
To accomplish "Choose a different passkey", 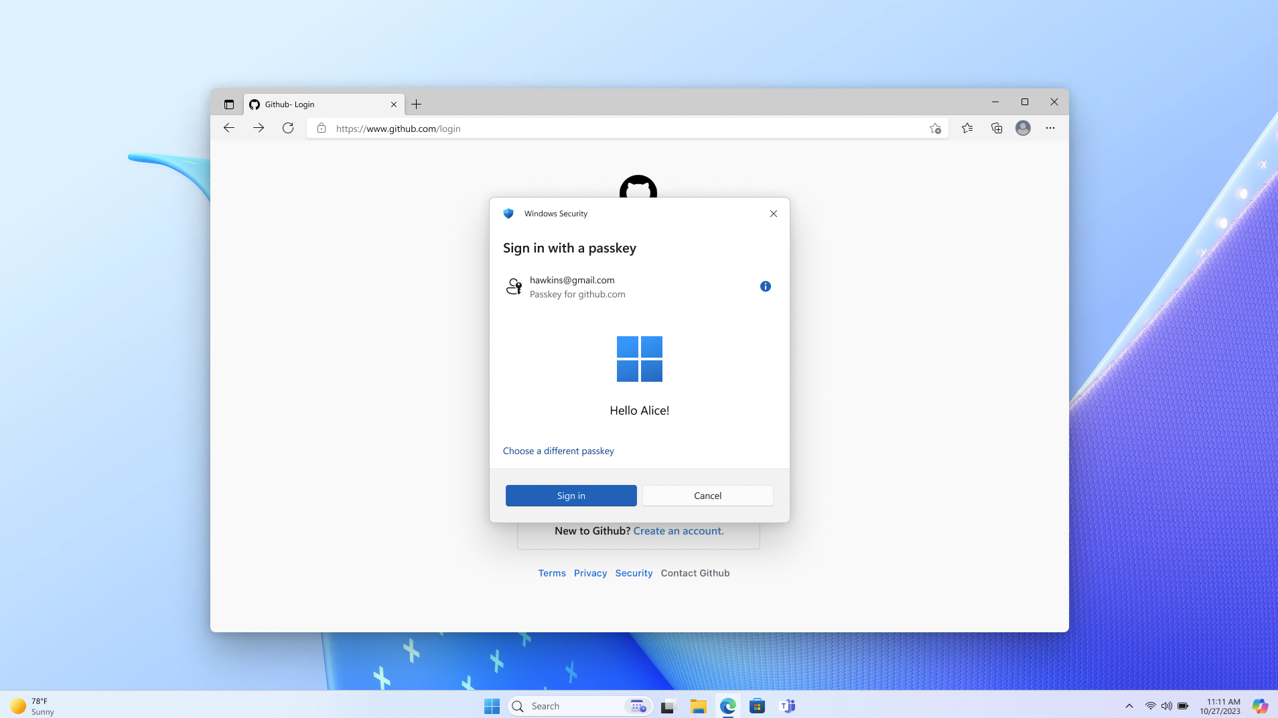I will click(559, 450).
